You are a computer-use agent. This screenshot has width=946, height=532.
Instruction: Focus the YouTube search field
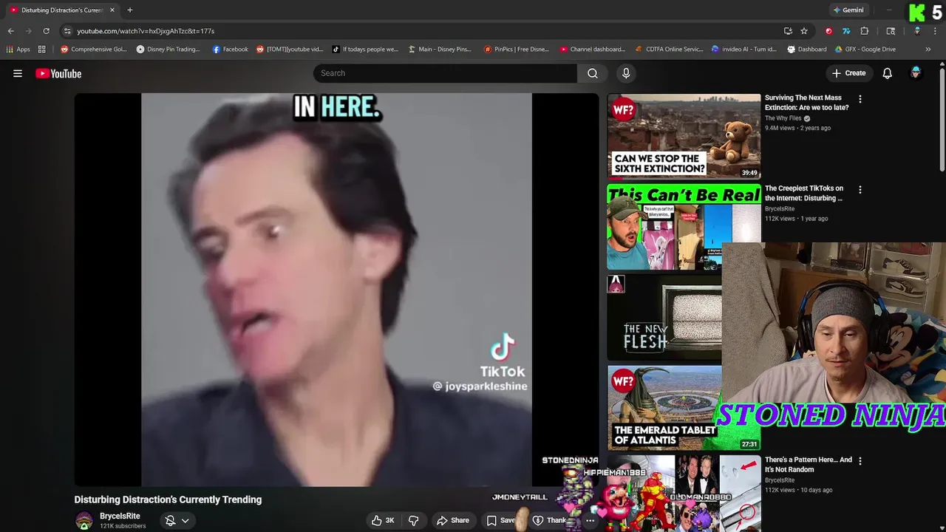click(446, 73)
